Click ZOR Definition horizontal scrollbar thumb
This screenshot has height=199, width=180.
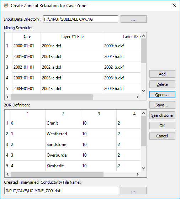pos(57,174)
